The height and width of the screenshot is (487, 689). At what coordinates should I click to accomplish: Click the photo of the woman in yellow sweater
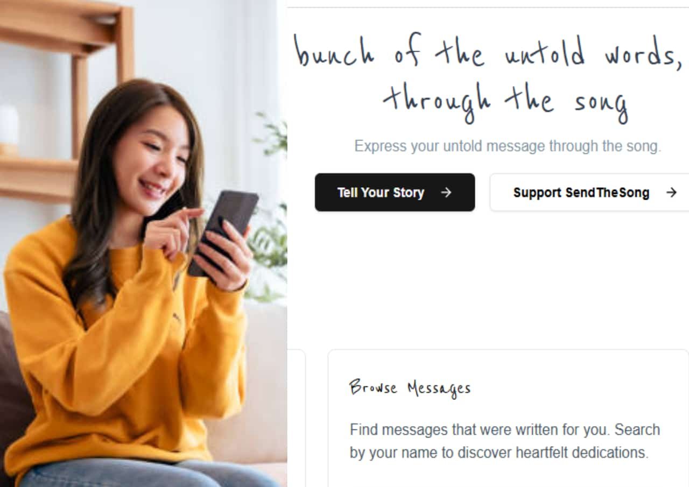coord(143,243)
